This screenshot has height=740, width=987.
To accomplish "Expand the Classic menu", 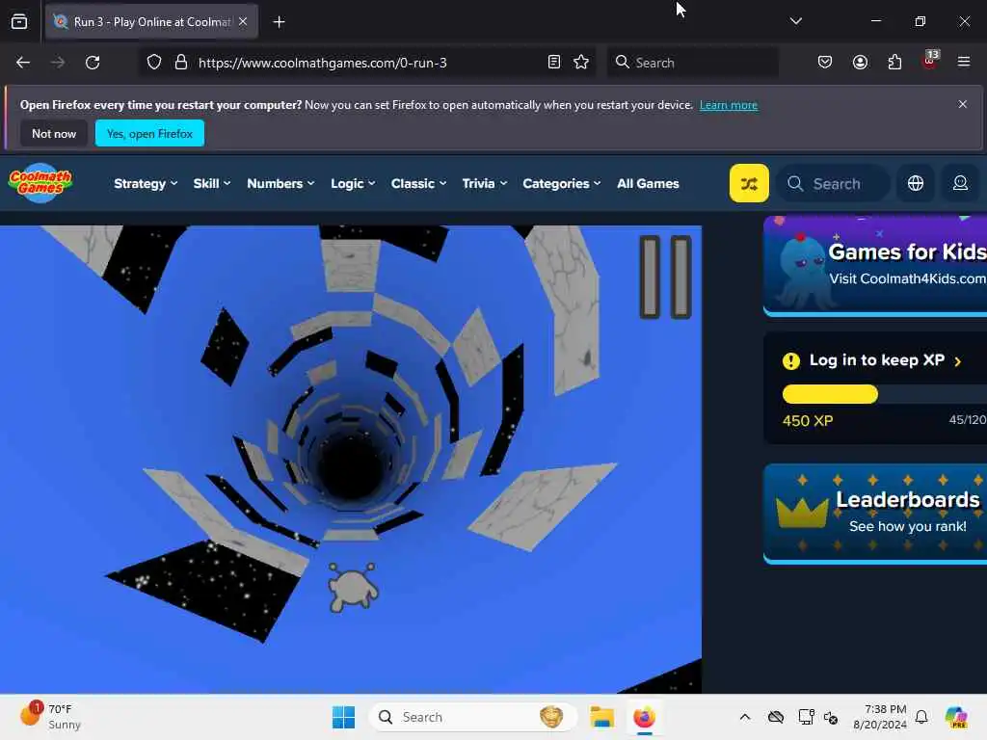I will [x=418, y=184].
